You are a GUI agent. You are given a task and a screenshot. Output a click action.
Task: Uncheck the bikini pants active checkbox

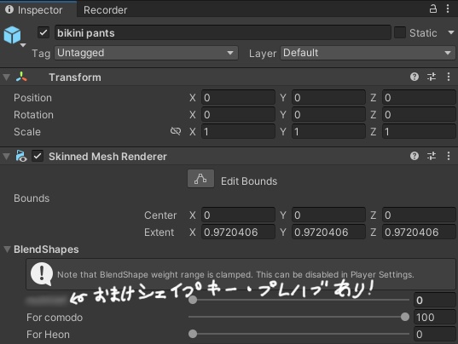[x=43, y=32]
